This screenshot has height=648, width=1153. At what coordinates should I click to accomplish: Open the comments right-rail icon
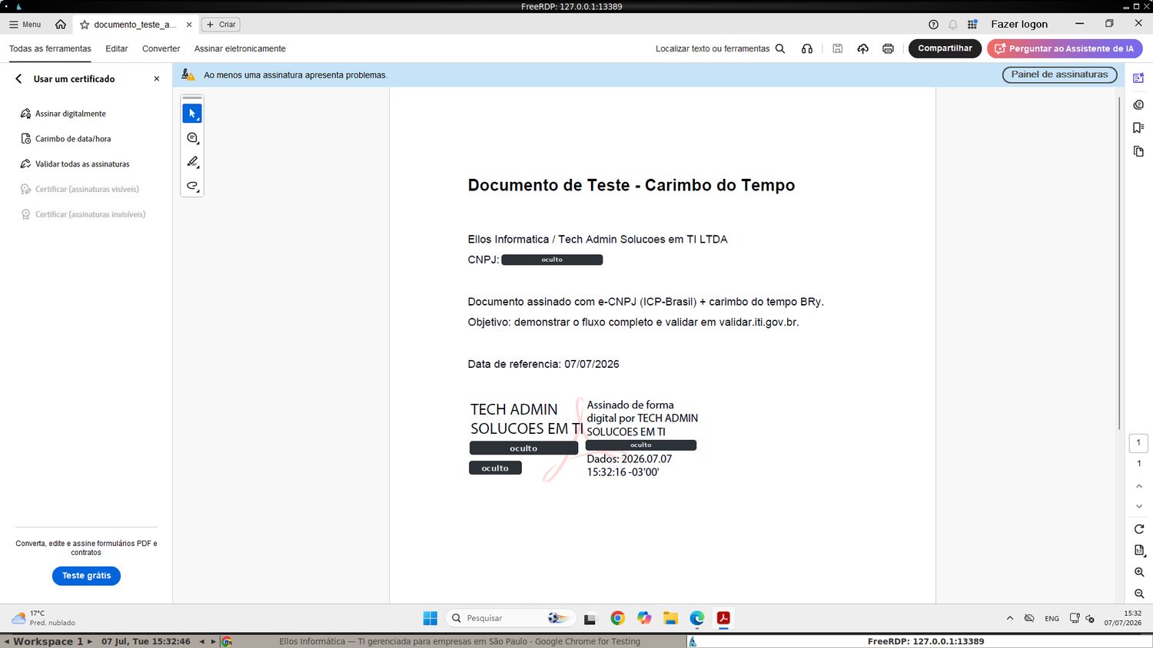tap(1138, 104)
